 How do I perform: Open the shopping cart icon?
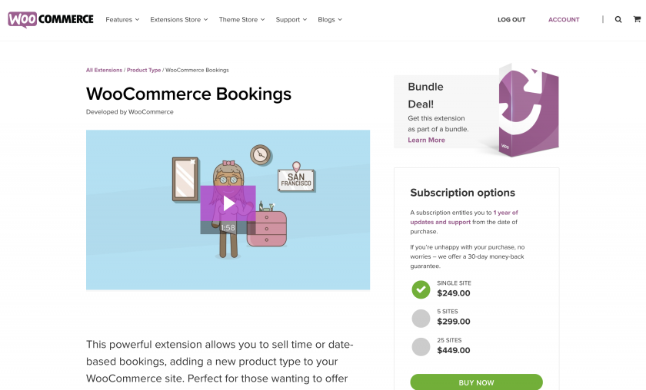pyautogui.click(x=637, y=19)
